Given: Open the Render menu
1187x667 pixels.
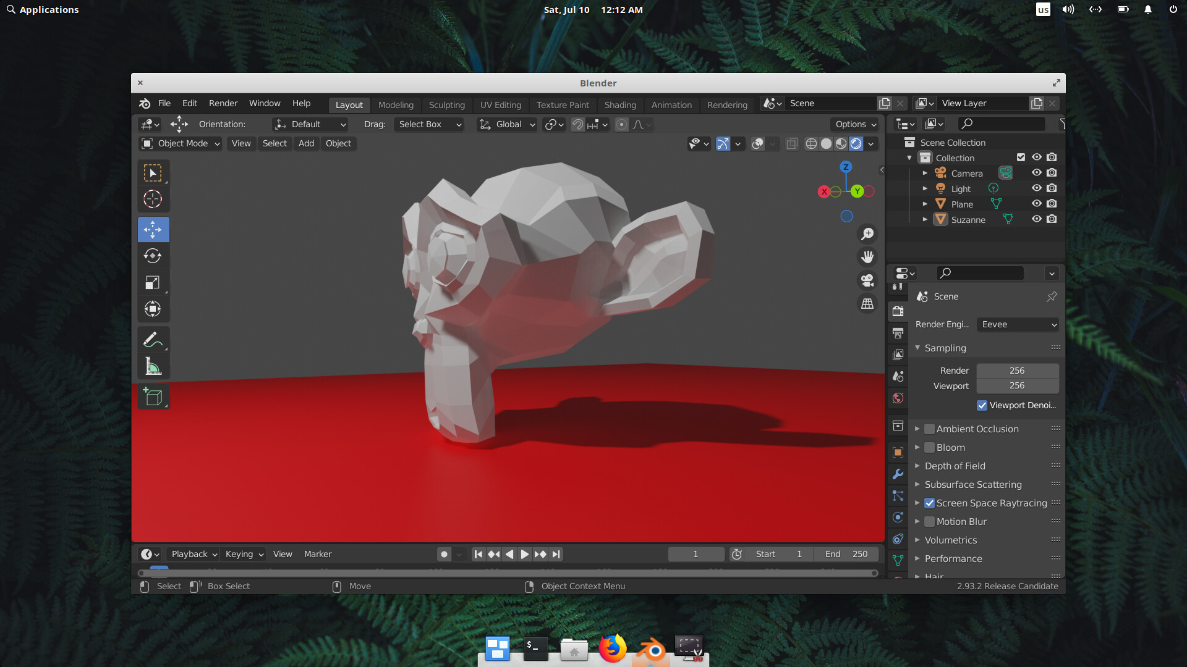Looking at the screenshot, I should click(x=223, y=103).
